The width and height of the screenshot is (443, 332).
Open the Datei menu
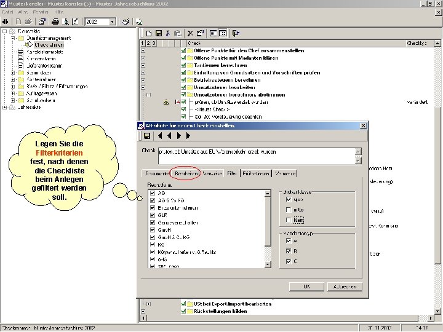[x=7, y=12]
